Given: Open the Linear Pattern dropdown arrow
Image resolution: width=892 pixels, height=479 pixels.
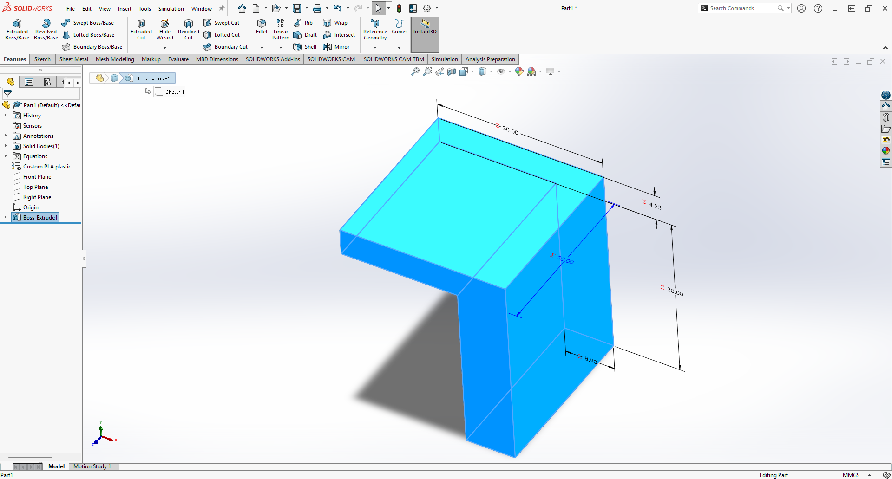Looking at the screenshot, I should (281, 48).
